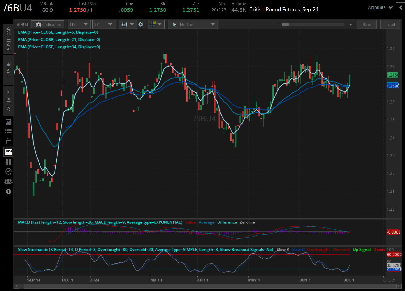The image size is (405, 291).
Task: Click the Save chart button
Action: tap(367, 24)
